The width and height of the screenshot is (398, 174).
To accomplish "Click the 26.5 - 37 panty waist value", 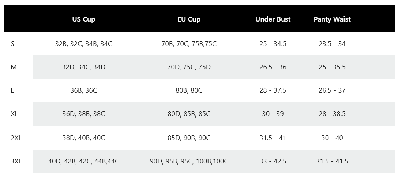I will point(332,90).
